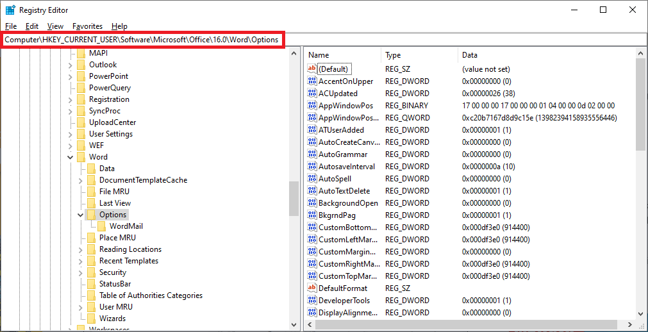This screenshot has height=332, width=648.
Task: Click the tree pane vertical scrollbar thumb
Action: 294,199
